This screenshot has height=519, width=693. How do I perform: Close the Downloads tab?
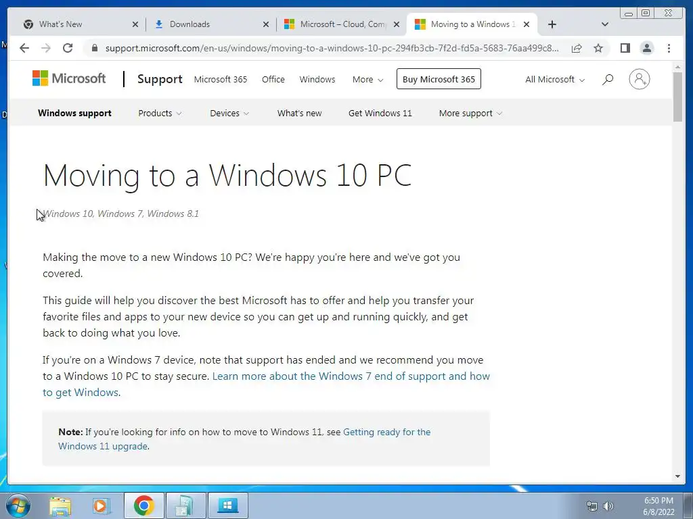(265, 24)
